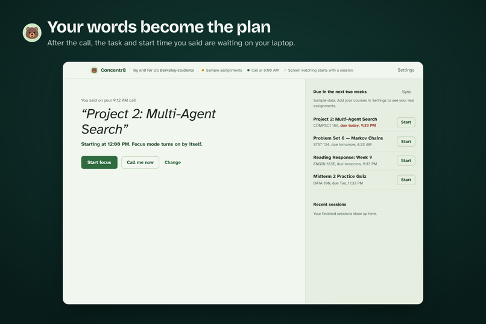486x324 pixels.
Task: Click the Start focus button
Action: click(x=99, y=162)
